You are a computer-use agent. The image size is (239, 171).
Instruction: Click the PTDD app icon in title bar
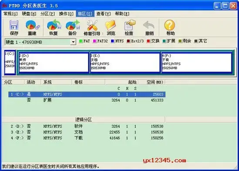tap(5, 6)
